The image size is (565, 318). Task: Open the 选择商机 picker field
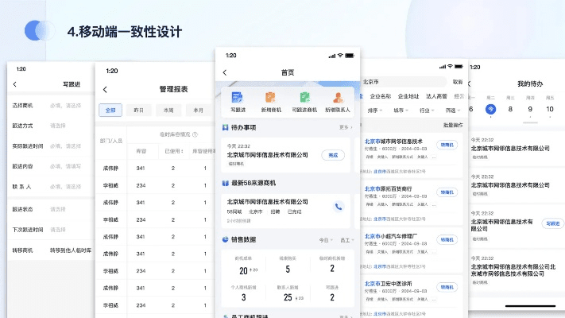click(x=51, y=106)
